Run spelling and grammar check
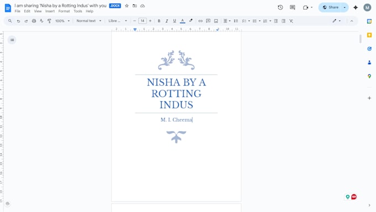 (x=41, y=21)
